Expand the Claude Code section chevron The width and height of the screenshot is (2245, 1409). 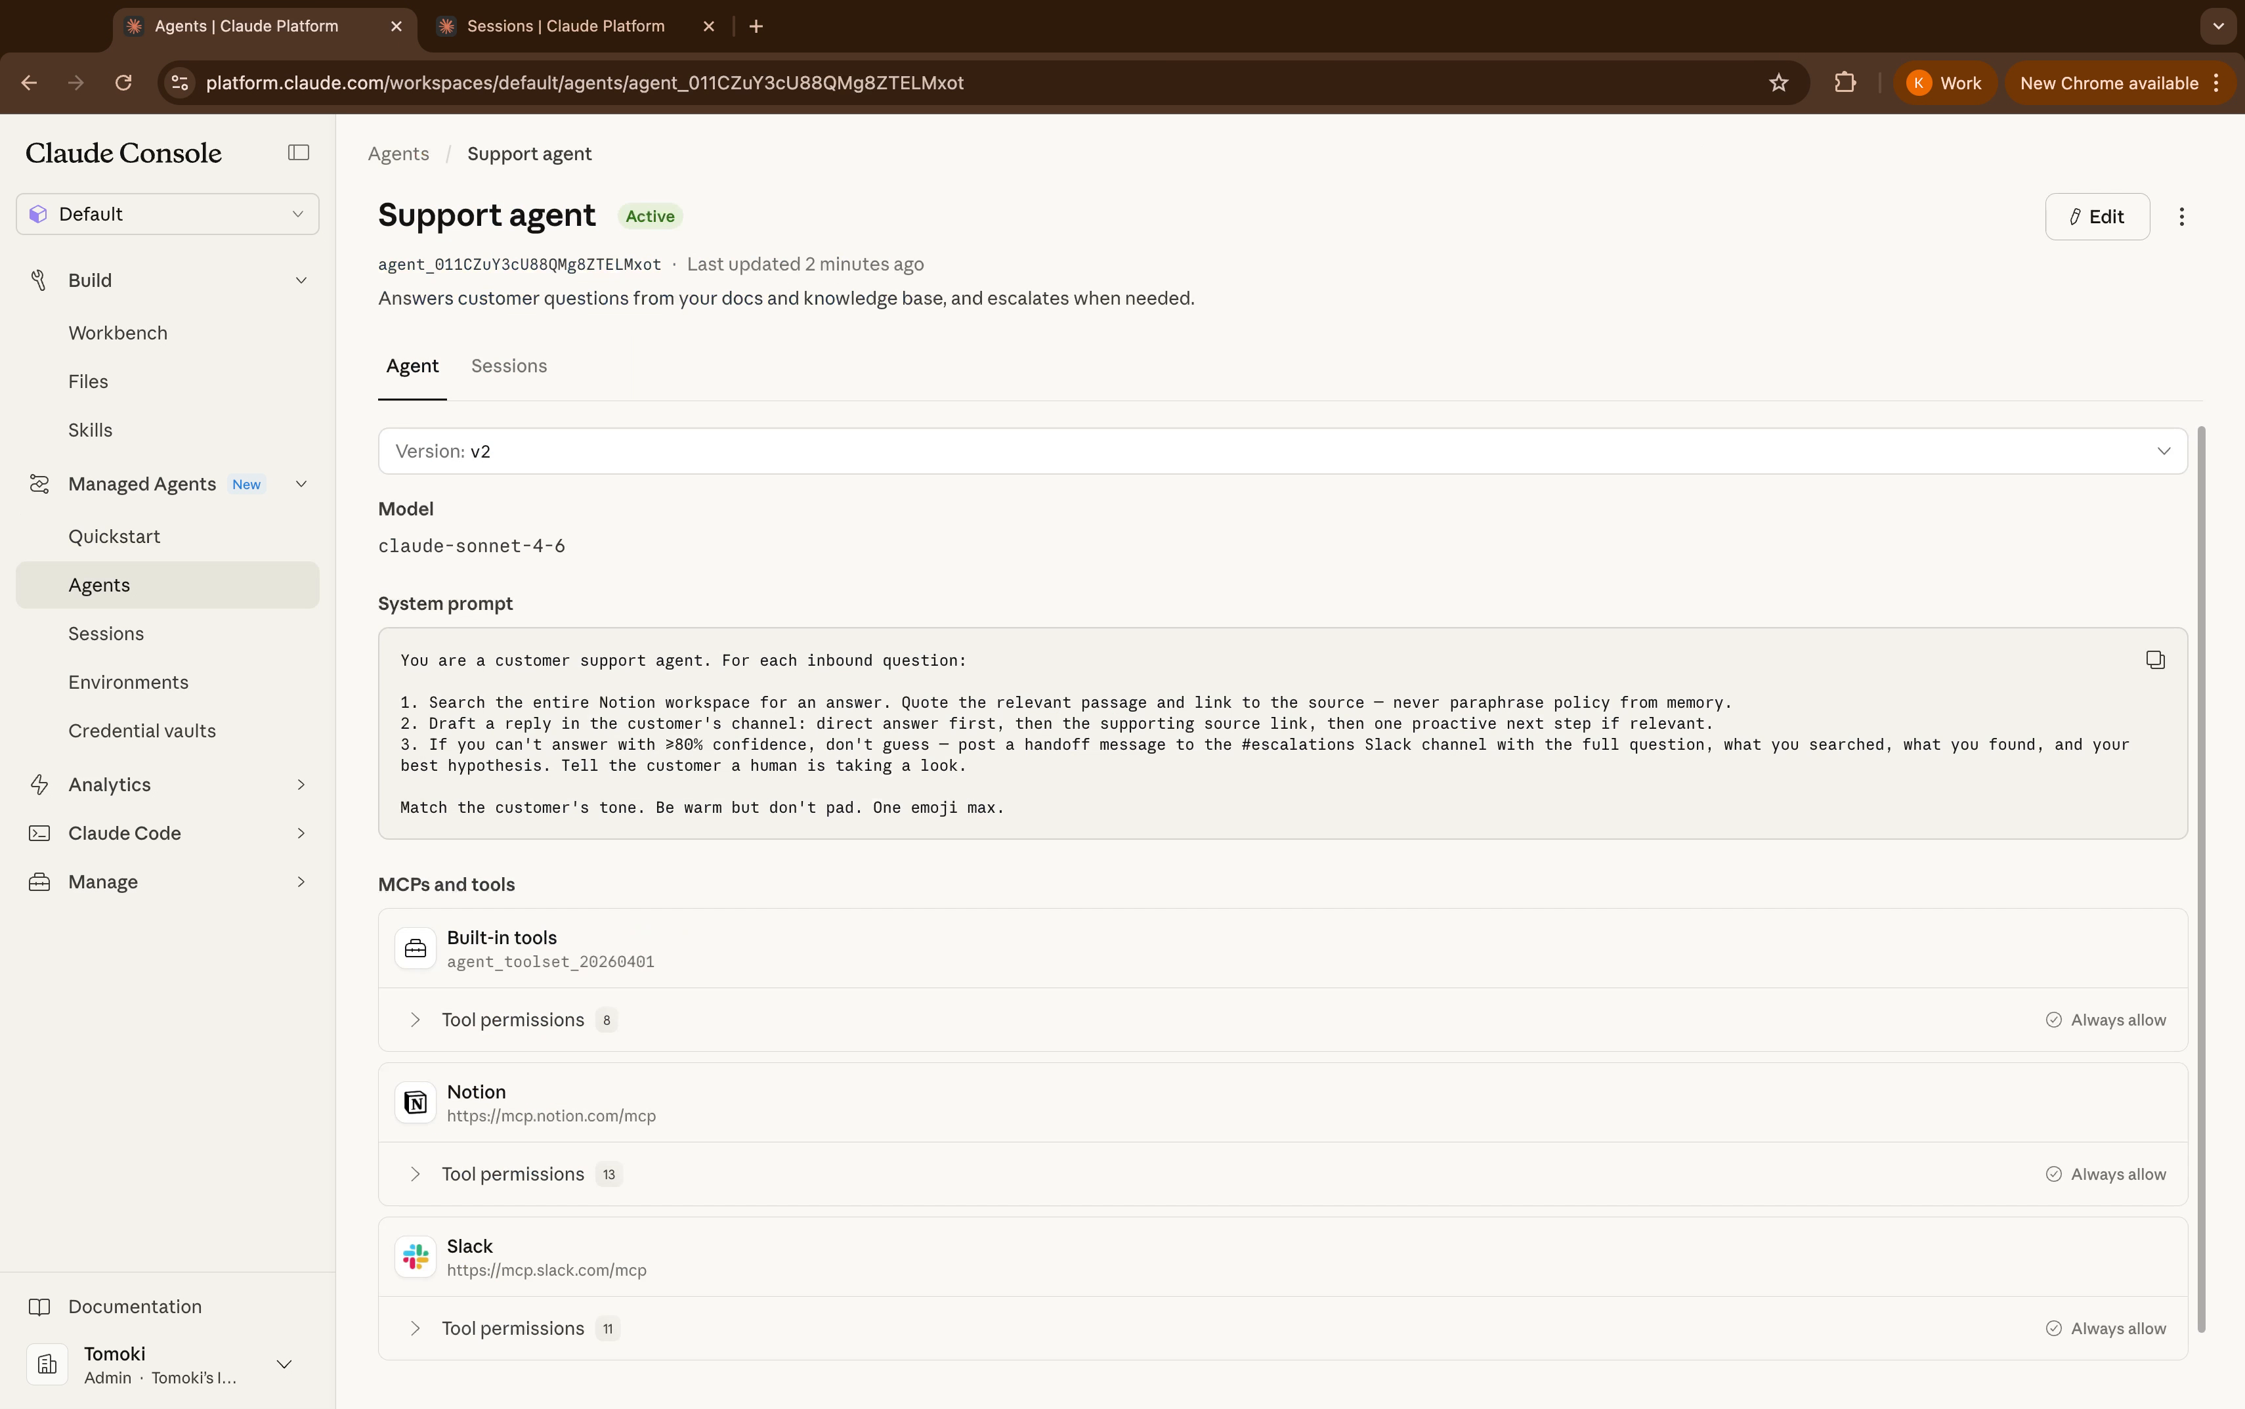301,833
